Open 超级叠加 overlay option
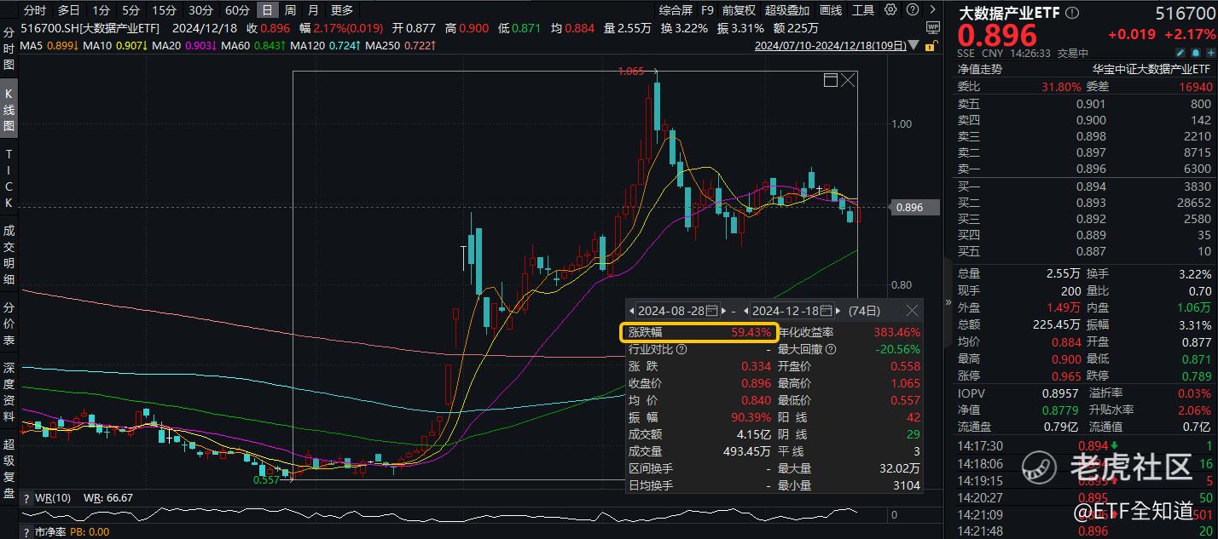 click(786, 10)
